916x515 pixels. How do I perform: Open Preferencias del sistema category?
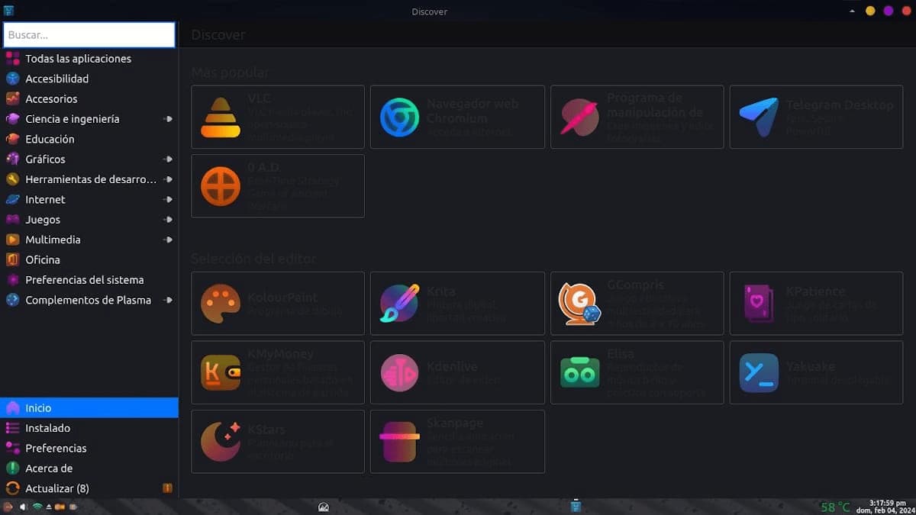point(89,280)
